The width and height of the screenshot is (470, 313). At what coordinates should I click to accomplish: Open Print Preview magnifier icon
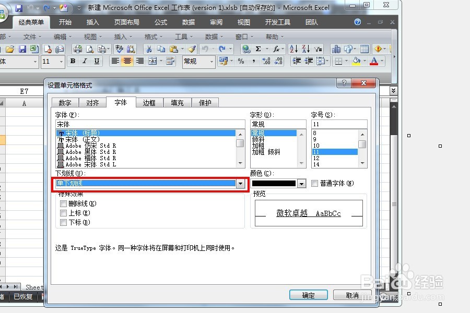click(90, 49)
